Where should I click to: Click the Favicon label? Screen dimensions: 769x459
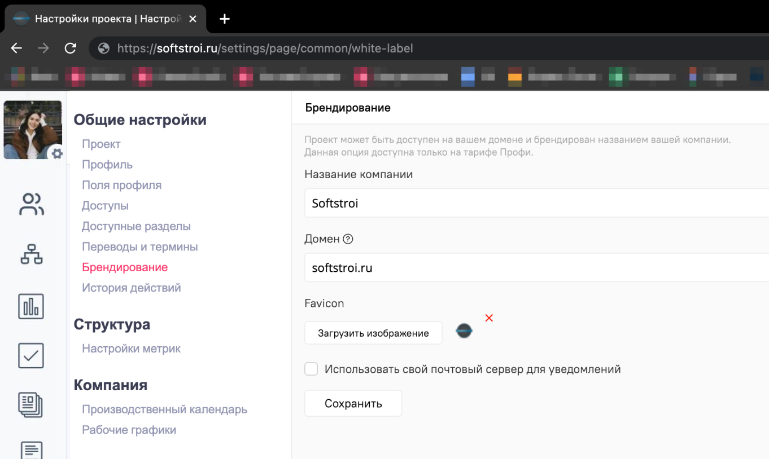coord(324,303)
